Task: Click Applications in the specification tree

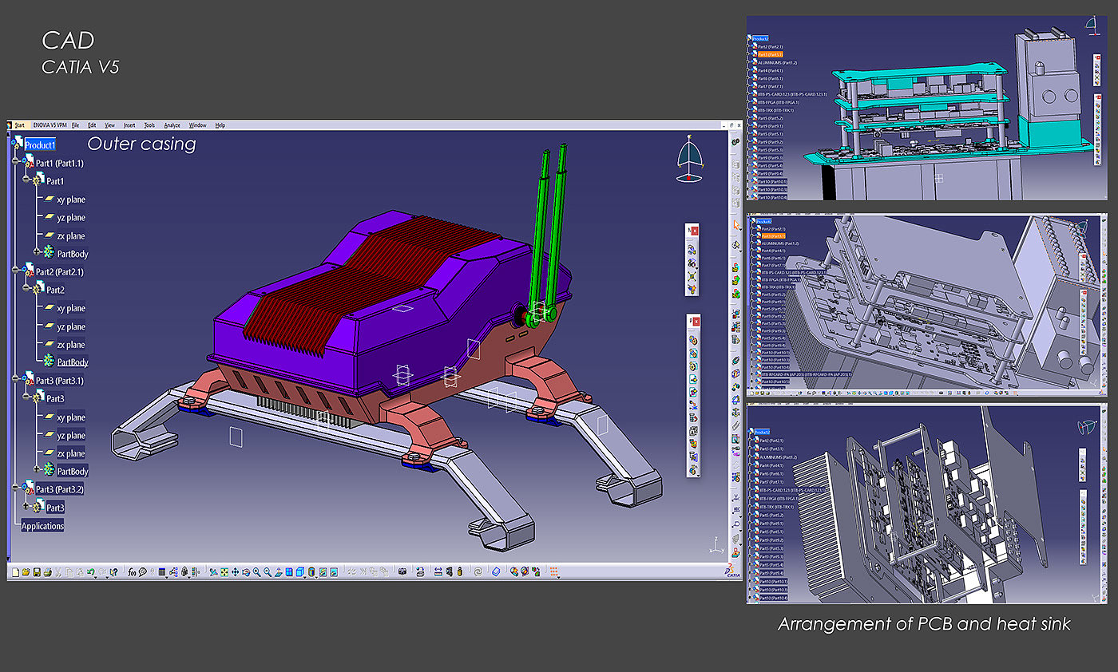Action: point(42,526)
